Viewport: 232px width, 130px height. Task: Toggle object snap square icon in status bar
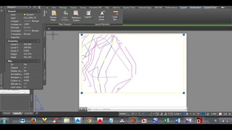(150, 114)
